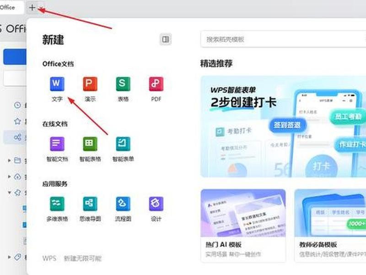Open the 热门 AI 模板 card
The height and width of the screenshot is (275, 366).
[x=243, y=225]
